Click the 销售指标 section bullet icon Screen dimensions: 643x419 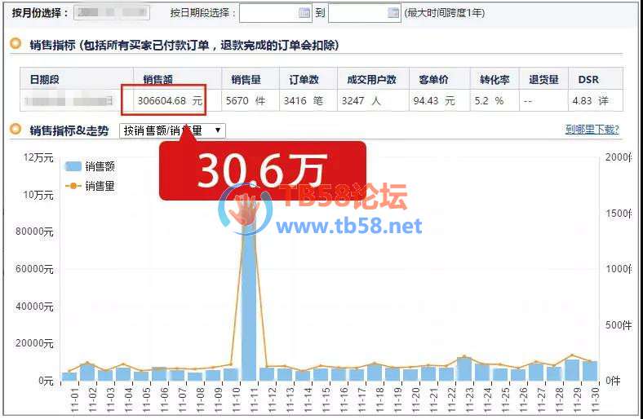(16, 45)
